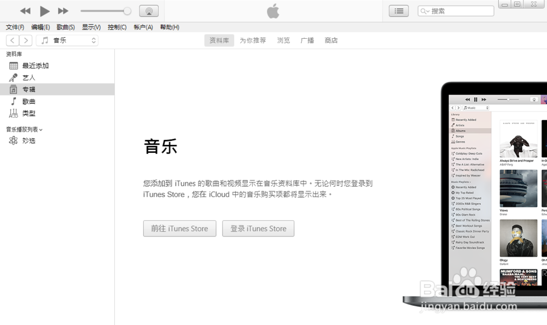This screenshot has width=547, height=325.
Task: Open the list view button near search
Action: pos(399,11)
